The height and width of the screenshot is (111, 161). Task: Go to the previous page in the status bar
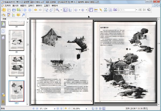[x=37, y=108]
